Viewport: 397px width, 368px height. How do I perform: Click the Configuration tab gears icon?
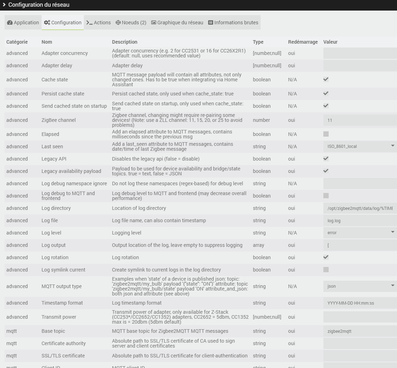coord(47,23)
